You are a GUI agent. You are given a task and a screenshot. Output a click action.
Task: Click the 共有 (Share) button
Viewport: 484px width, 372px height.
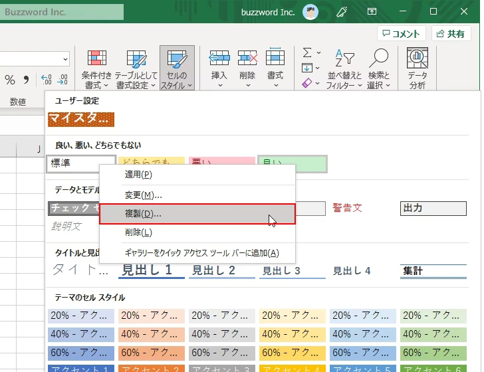pos(451,33)
